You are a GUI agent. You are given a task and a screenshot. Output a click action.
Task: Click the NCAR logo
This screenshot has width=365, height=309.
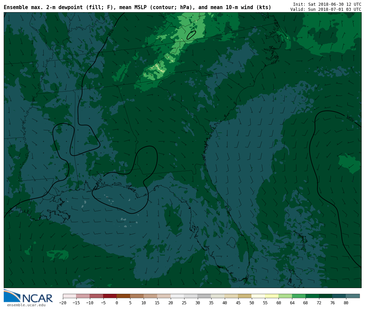(28, 296)
